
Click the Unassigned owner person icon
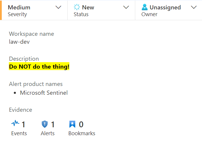point(145,7)
